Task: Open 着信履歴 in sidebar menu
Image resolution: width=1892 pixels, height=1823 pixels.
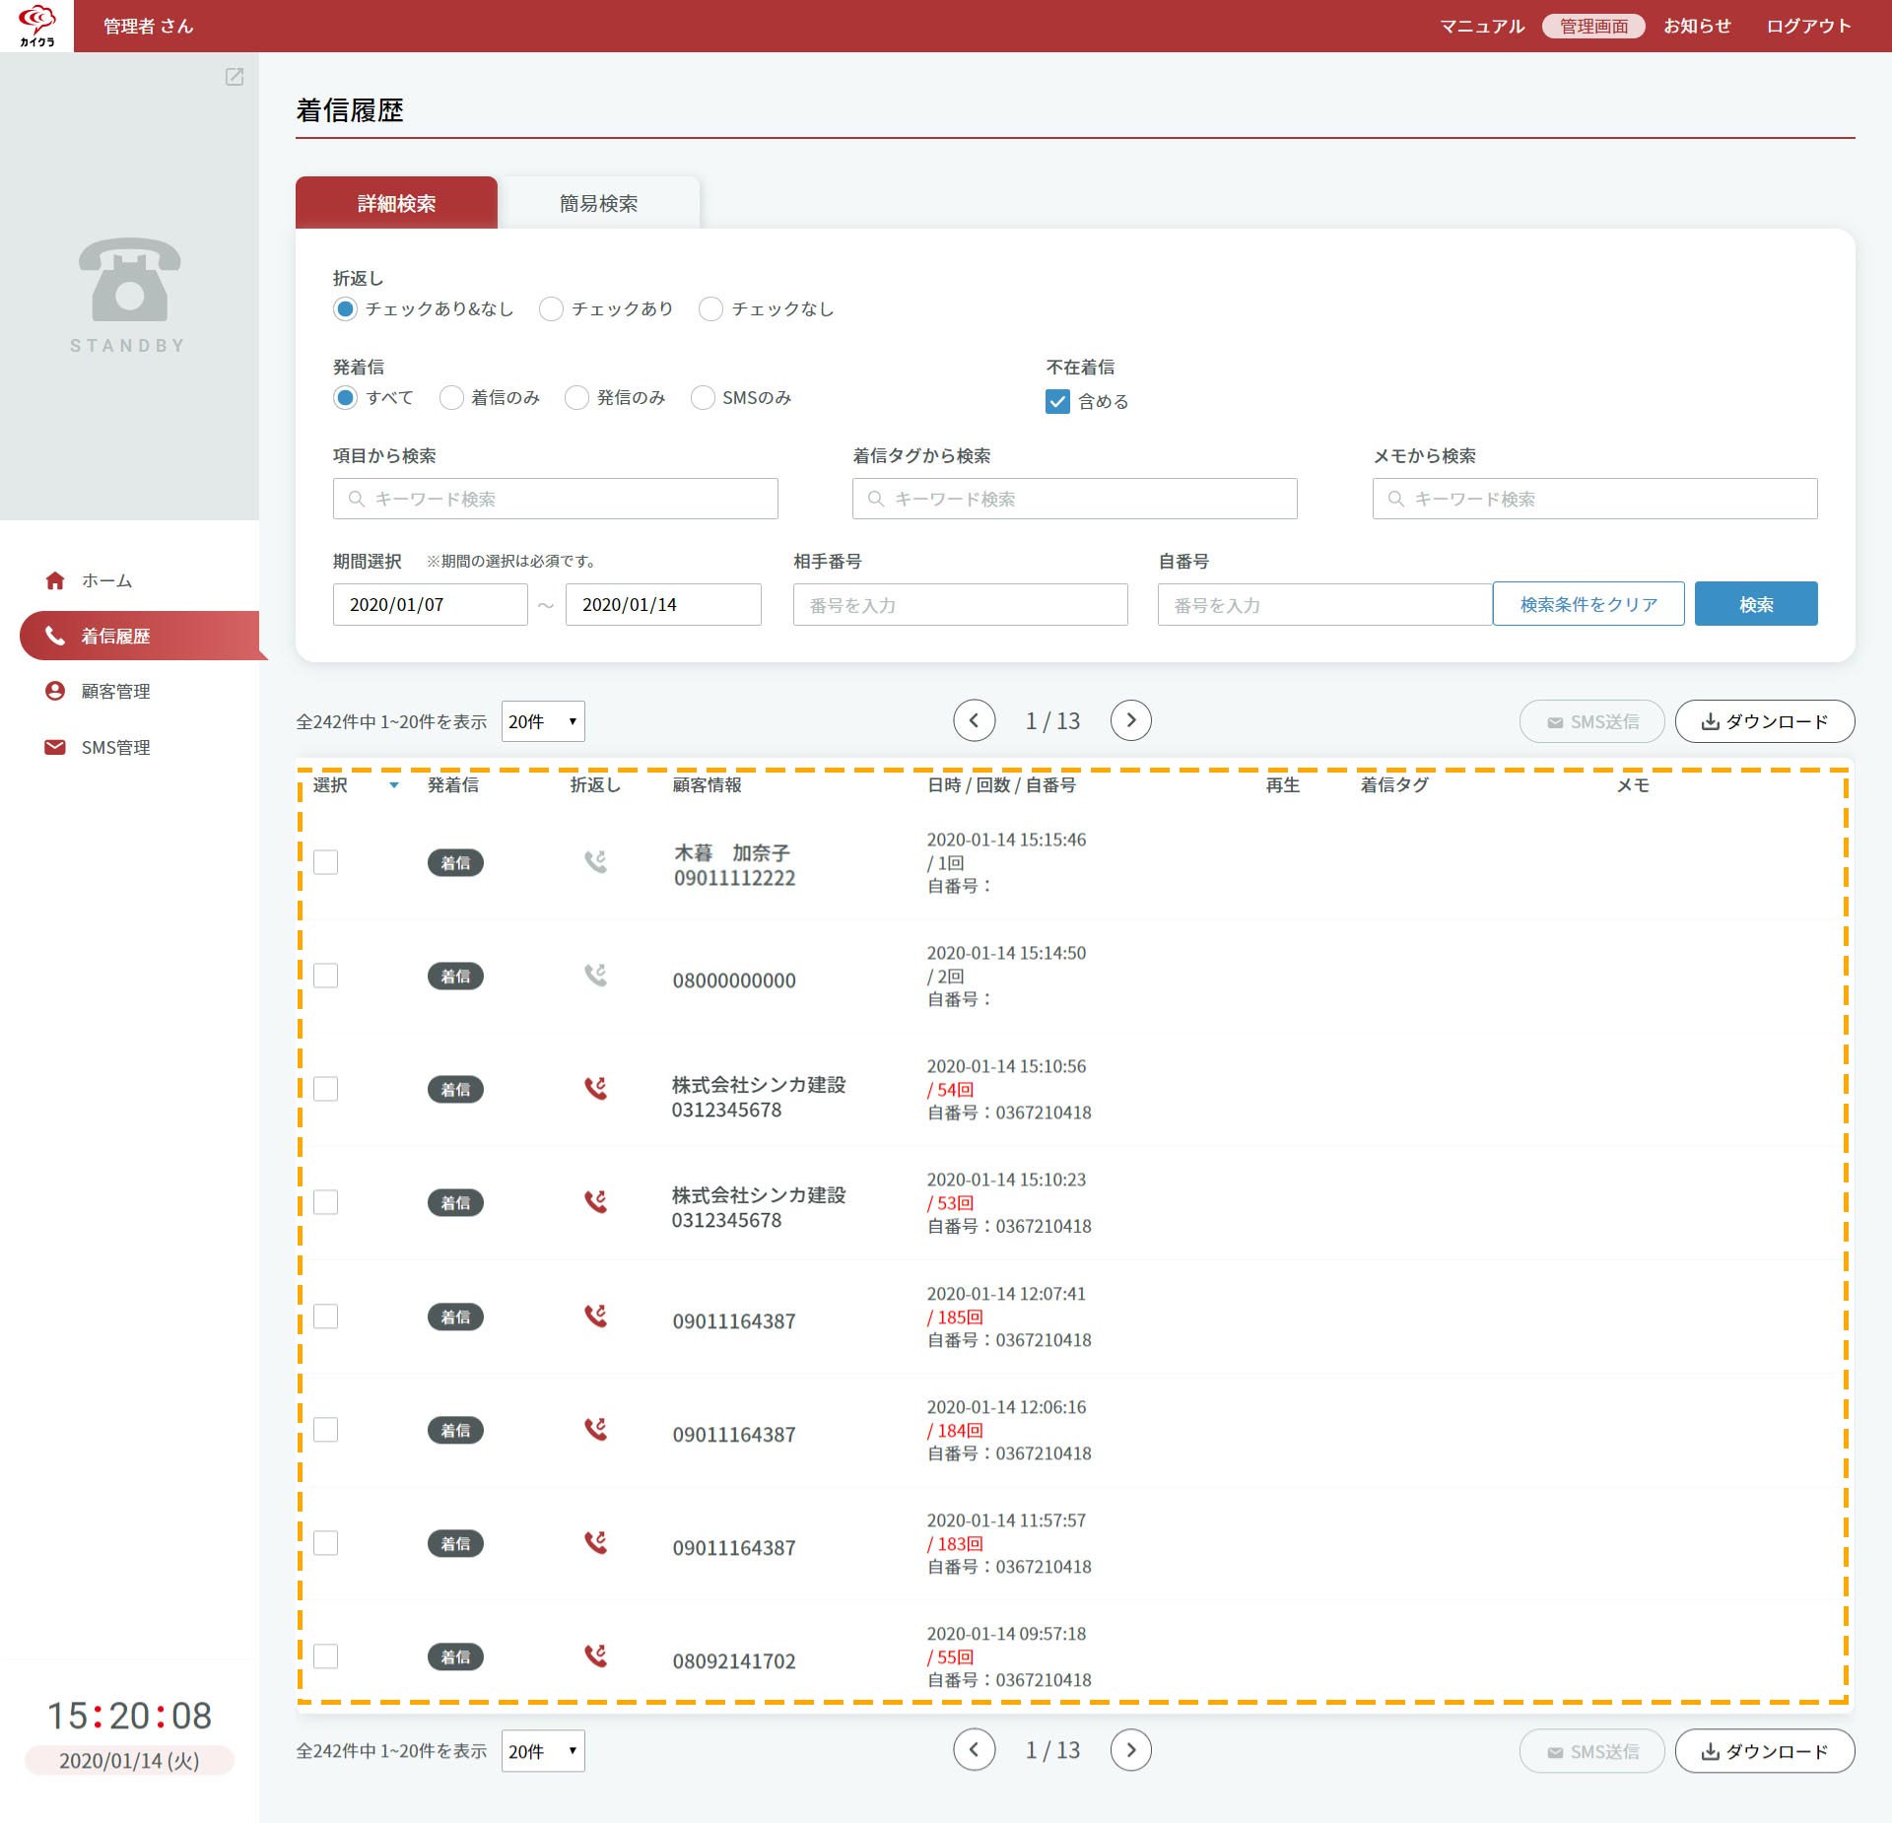Action: tap(139, 636)
